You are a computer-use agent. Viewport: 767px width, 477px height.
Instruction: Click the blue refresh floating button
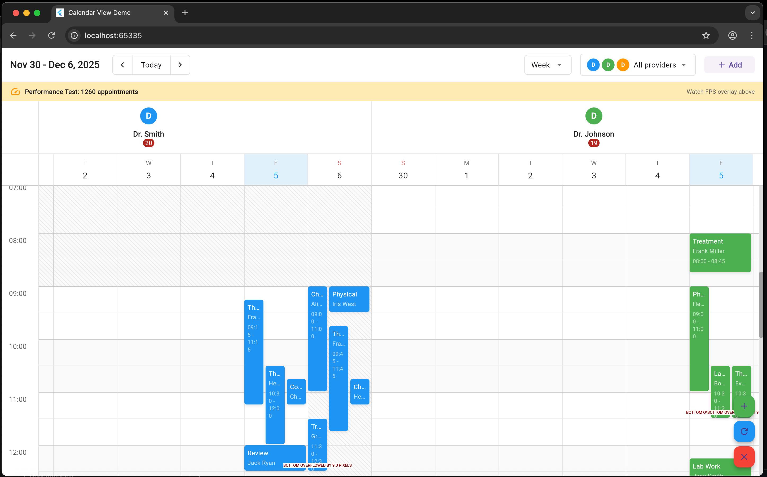744,431
